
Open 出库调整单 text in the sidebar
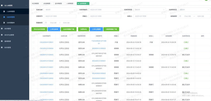pyautogui.click(x=11, y=23)
